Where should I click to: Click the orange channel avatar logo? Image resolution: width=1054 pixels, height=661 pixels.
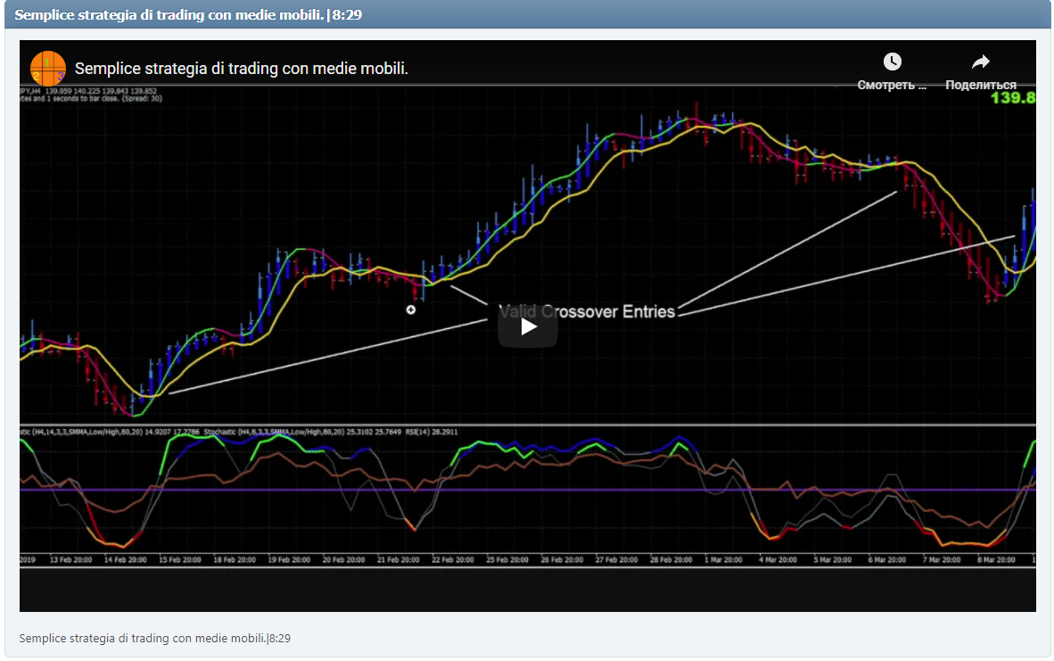47,68
